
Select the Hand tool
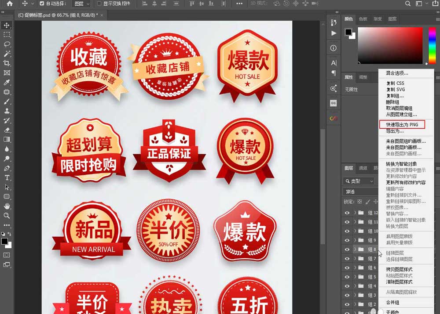7,206
